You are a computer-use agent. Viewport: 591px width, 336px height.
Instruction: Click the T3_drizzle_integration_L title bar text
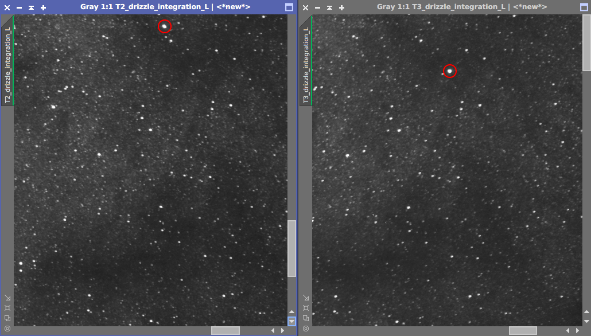point(462,7)
